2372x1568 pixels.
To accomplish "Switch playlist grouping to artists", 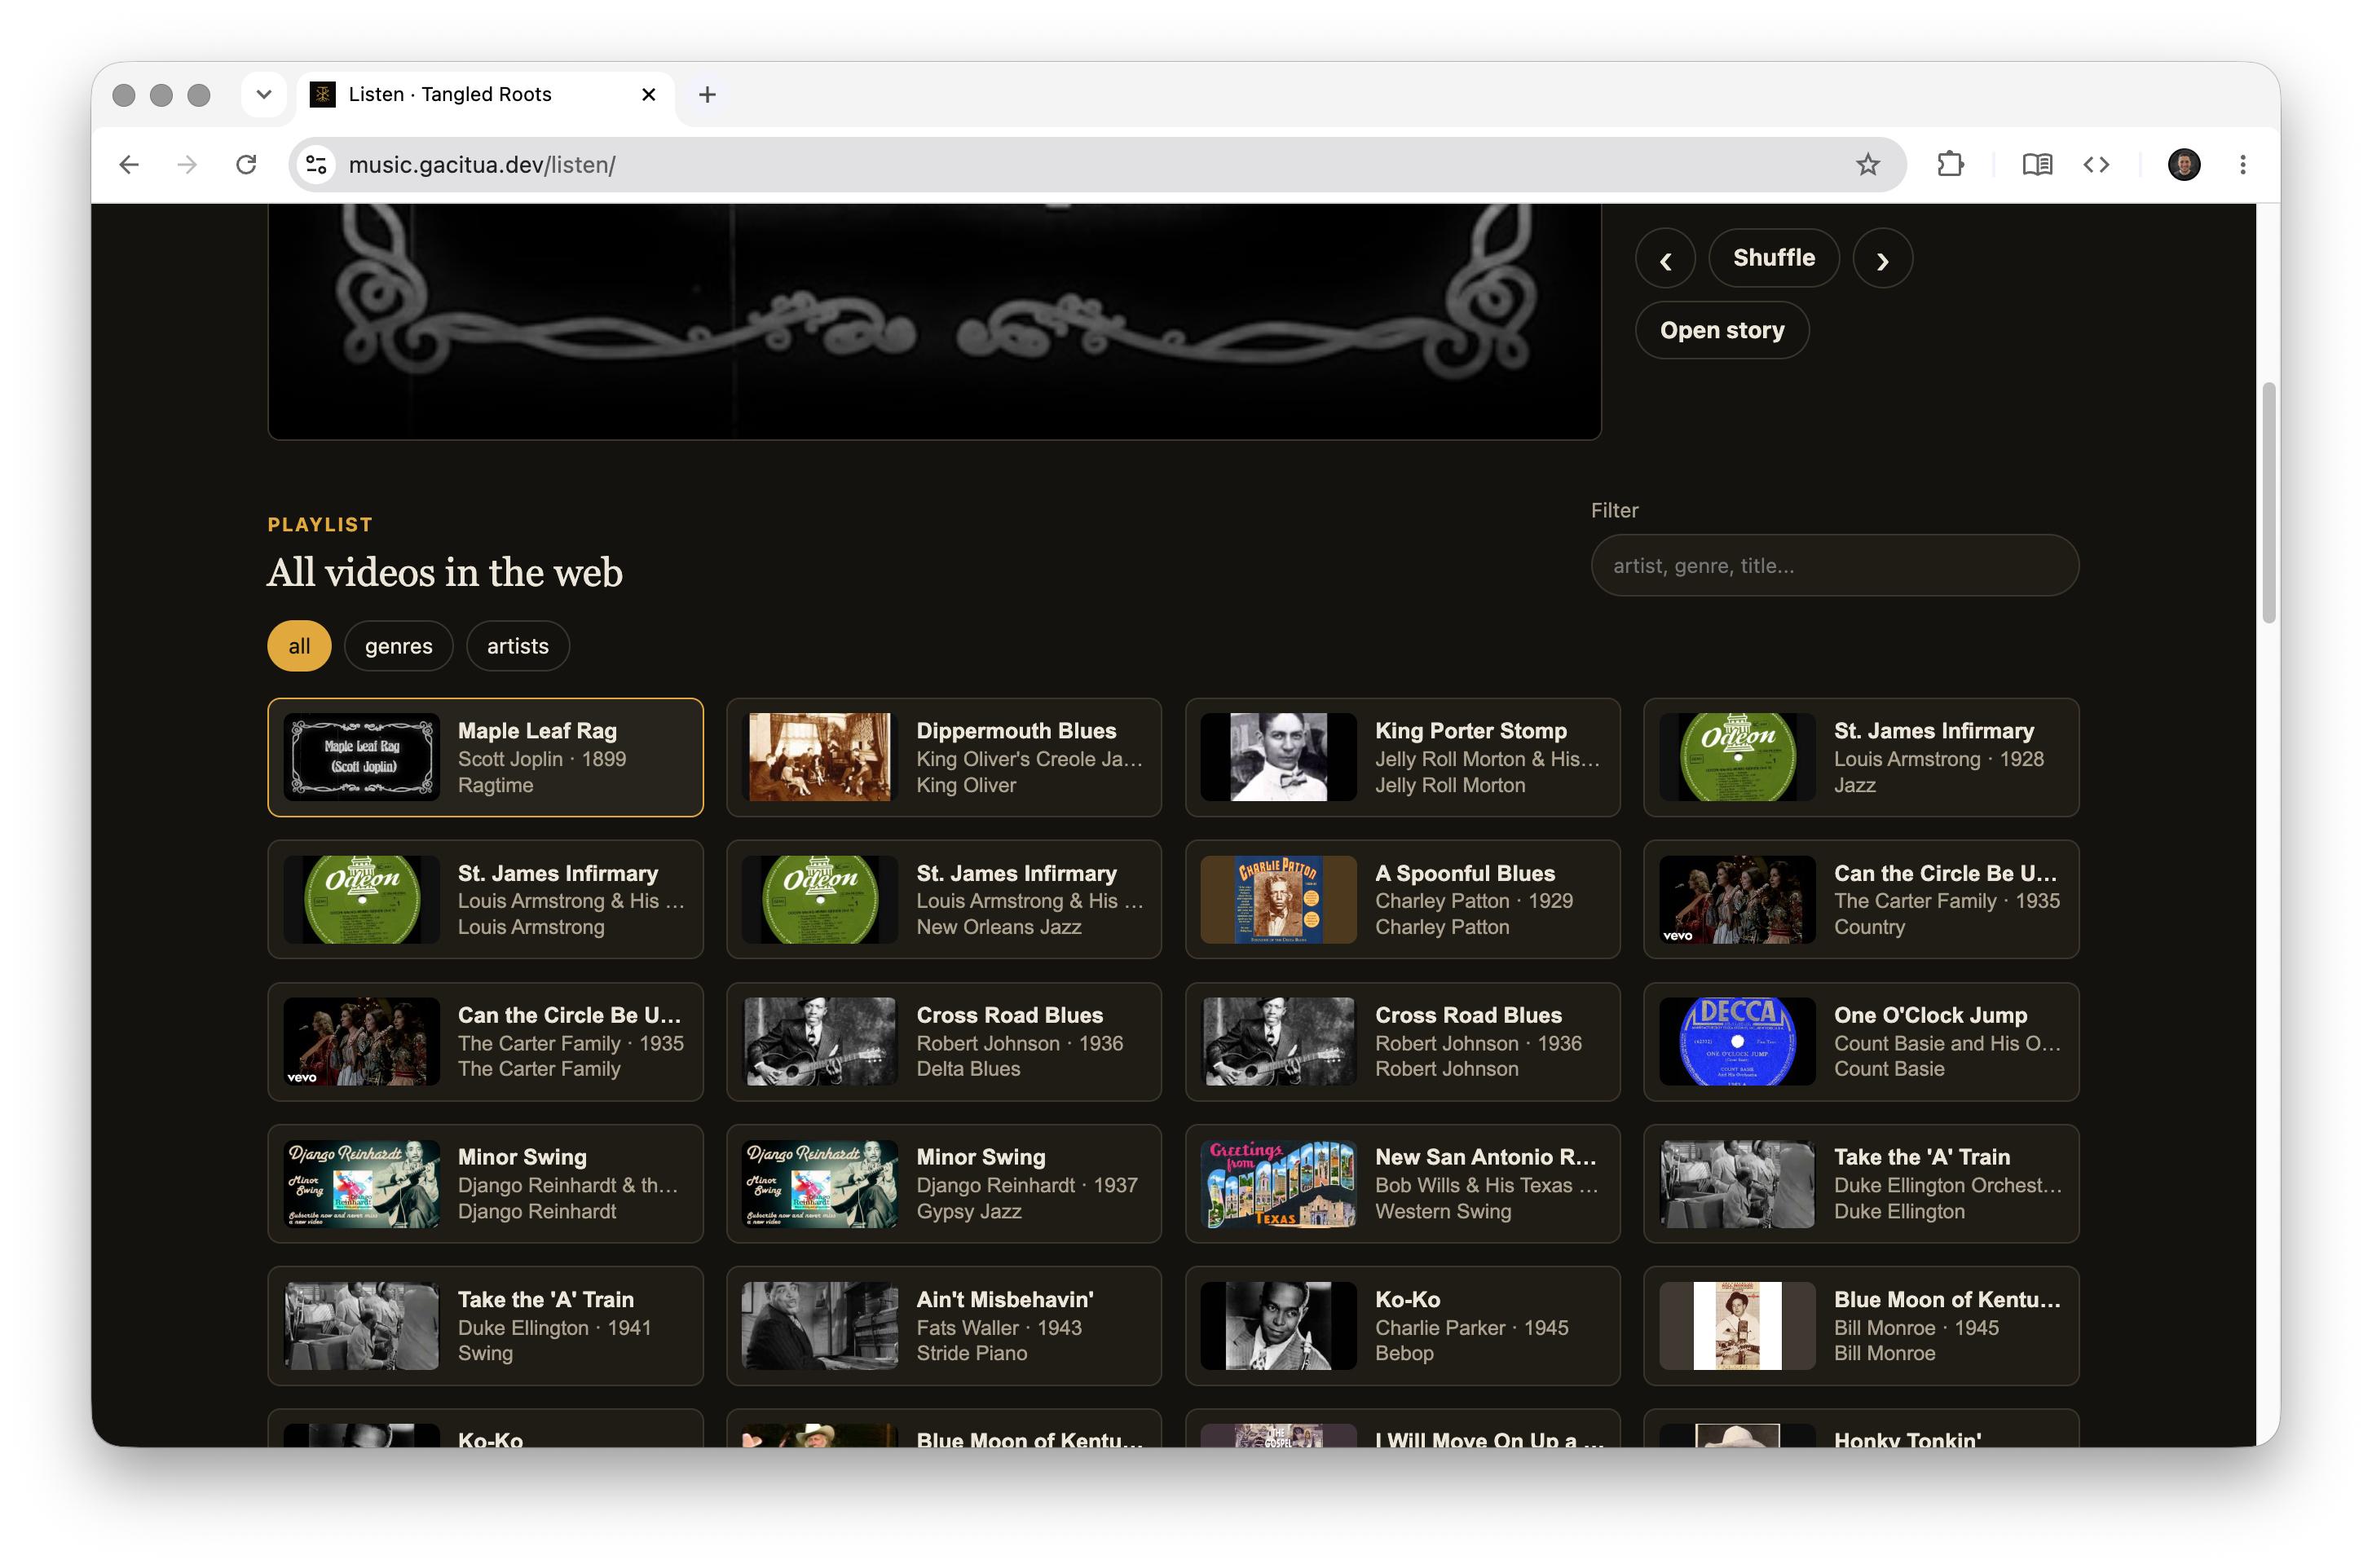I will [x=518, y=646].
